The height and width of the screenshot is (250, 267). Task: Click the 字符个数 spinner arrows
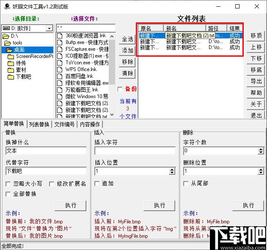(x=261, y=151)
